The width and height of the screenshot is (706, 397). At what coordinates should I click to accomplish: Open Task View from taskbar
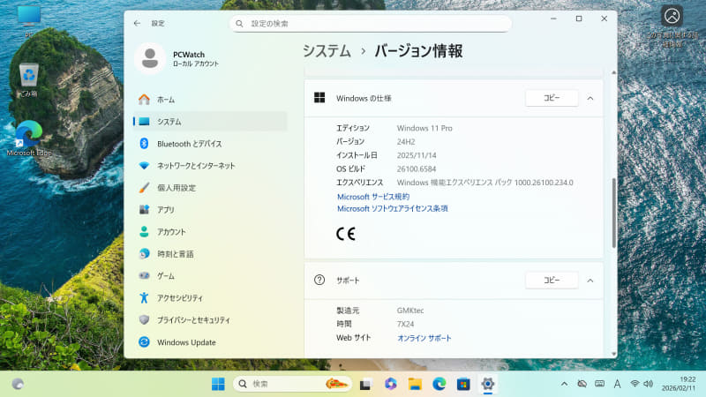pyautogui.click(x=365, y=384)
